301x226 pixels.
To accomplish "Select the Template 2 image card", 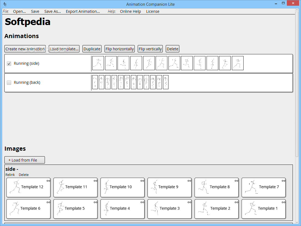I will coord(217,209).
